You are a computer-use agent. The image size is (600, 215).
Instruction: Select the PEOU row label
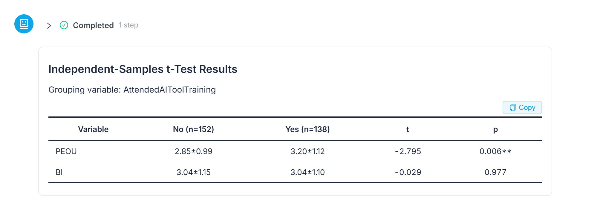(66, 151)
